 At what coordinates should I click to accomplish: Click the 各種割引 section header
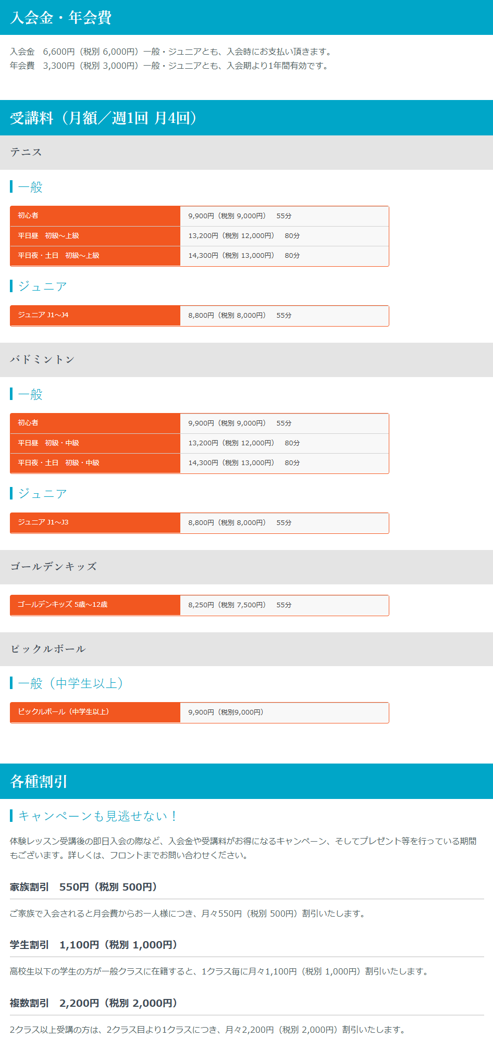39,781
